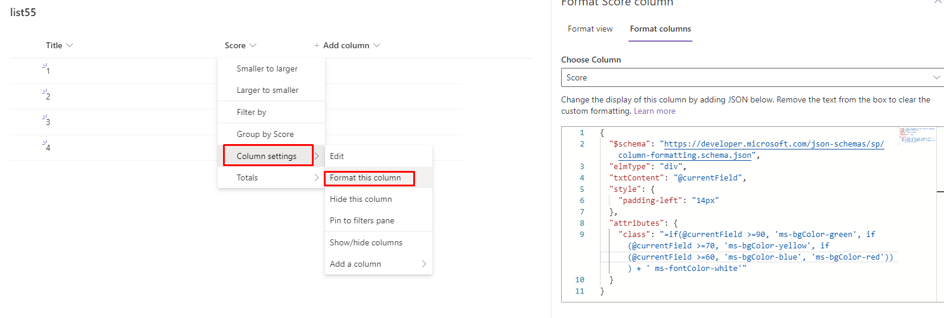Viewport: 944px width, 318px height.
Task: Click 'ms-bgColor-green' text in code
Action: tap(816, 234)
